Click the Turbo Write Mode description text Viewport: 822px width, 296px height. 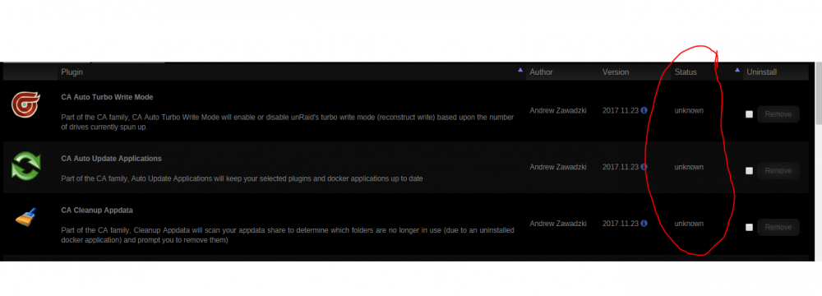pos(287,123)
